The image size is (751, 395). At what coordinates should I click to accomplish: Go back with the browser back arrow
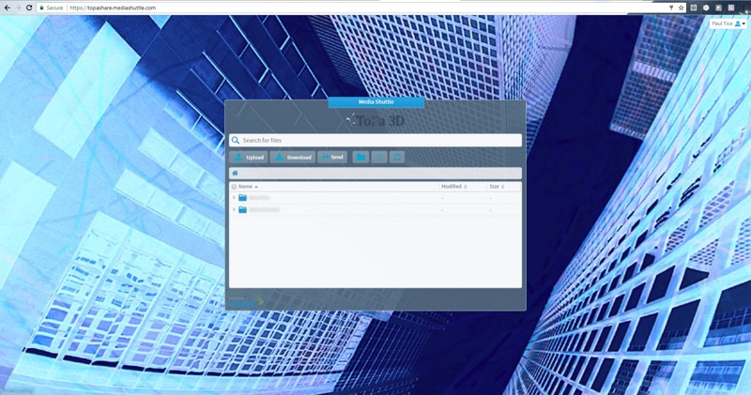[8, 8]
